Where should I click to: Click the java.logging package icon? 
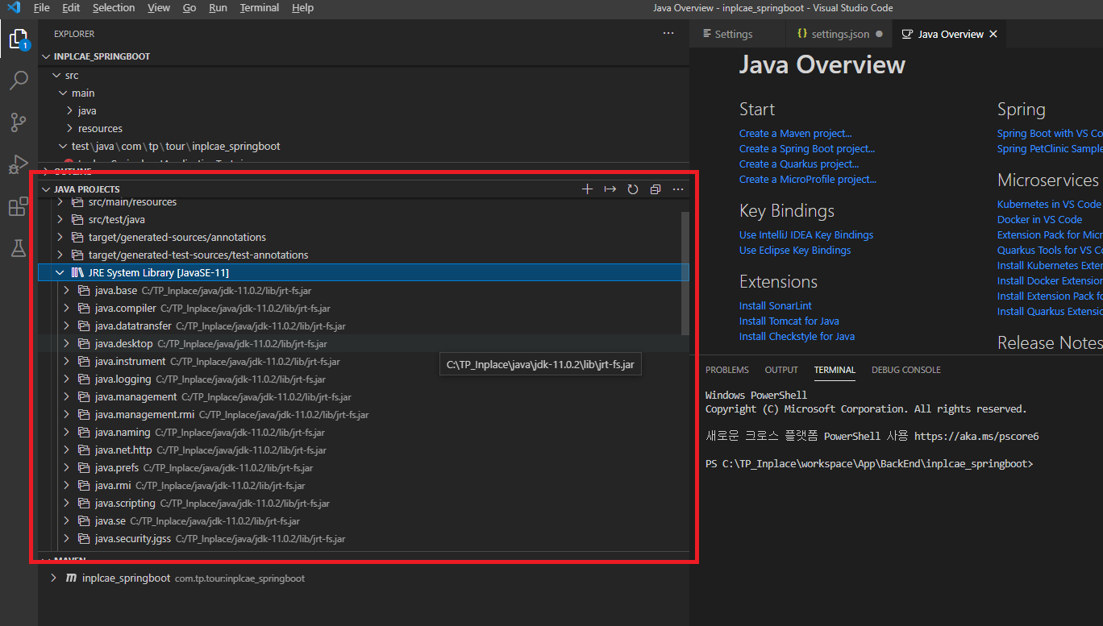pos(84,379)
